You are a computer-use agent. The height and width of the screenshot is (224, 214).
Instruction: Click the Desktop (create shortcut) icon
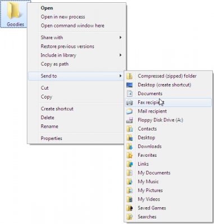[129, 85]
